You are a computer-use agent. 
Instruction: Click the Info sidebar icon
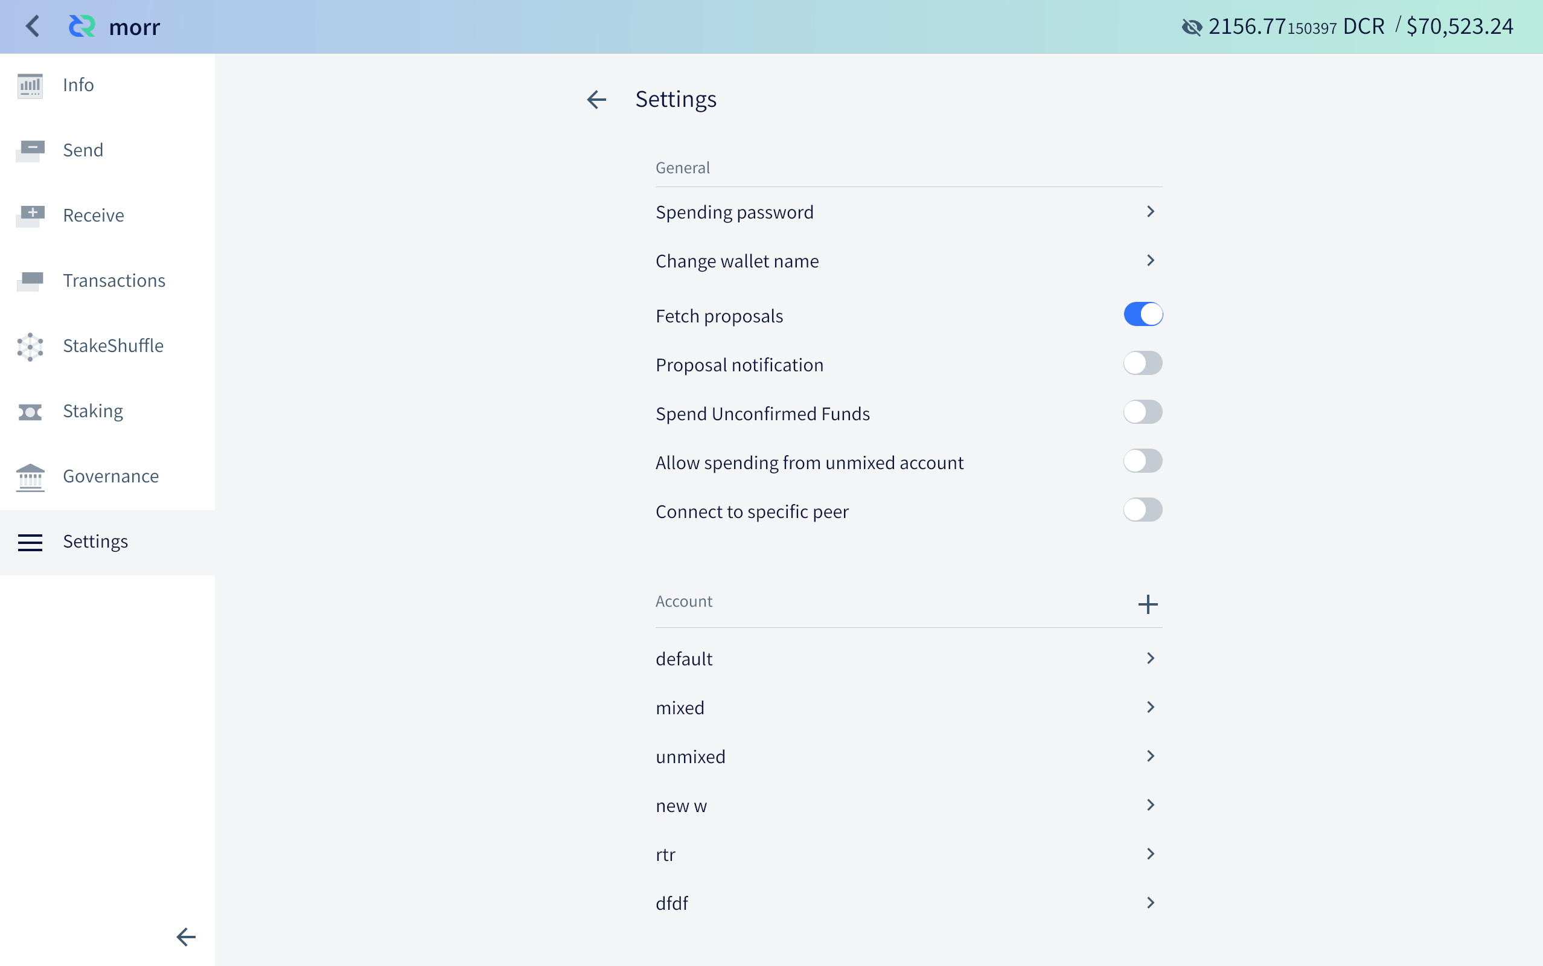(30, 85)
